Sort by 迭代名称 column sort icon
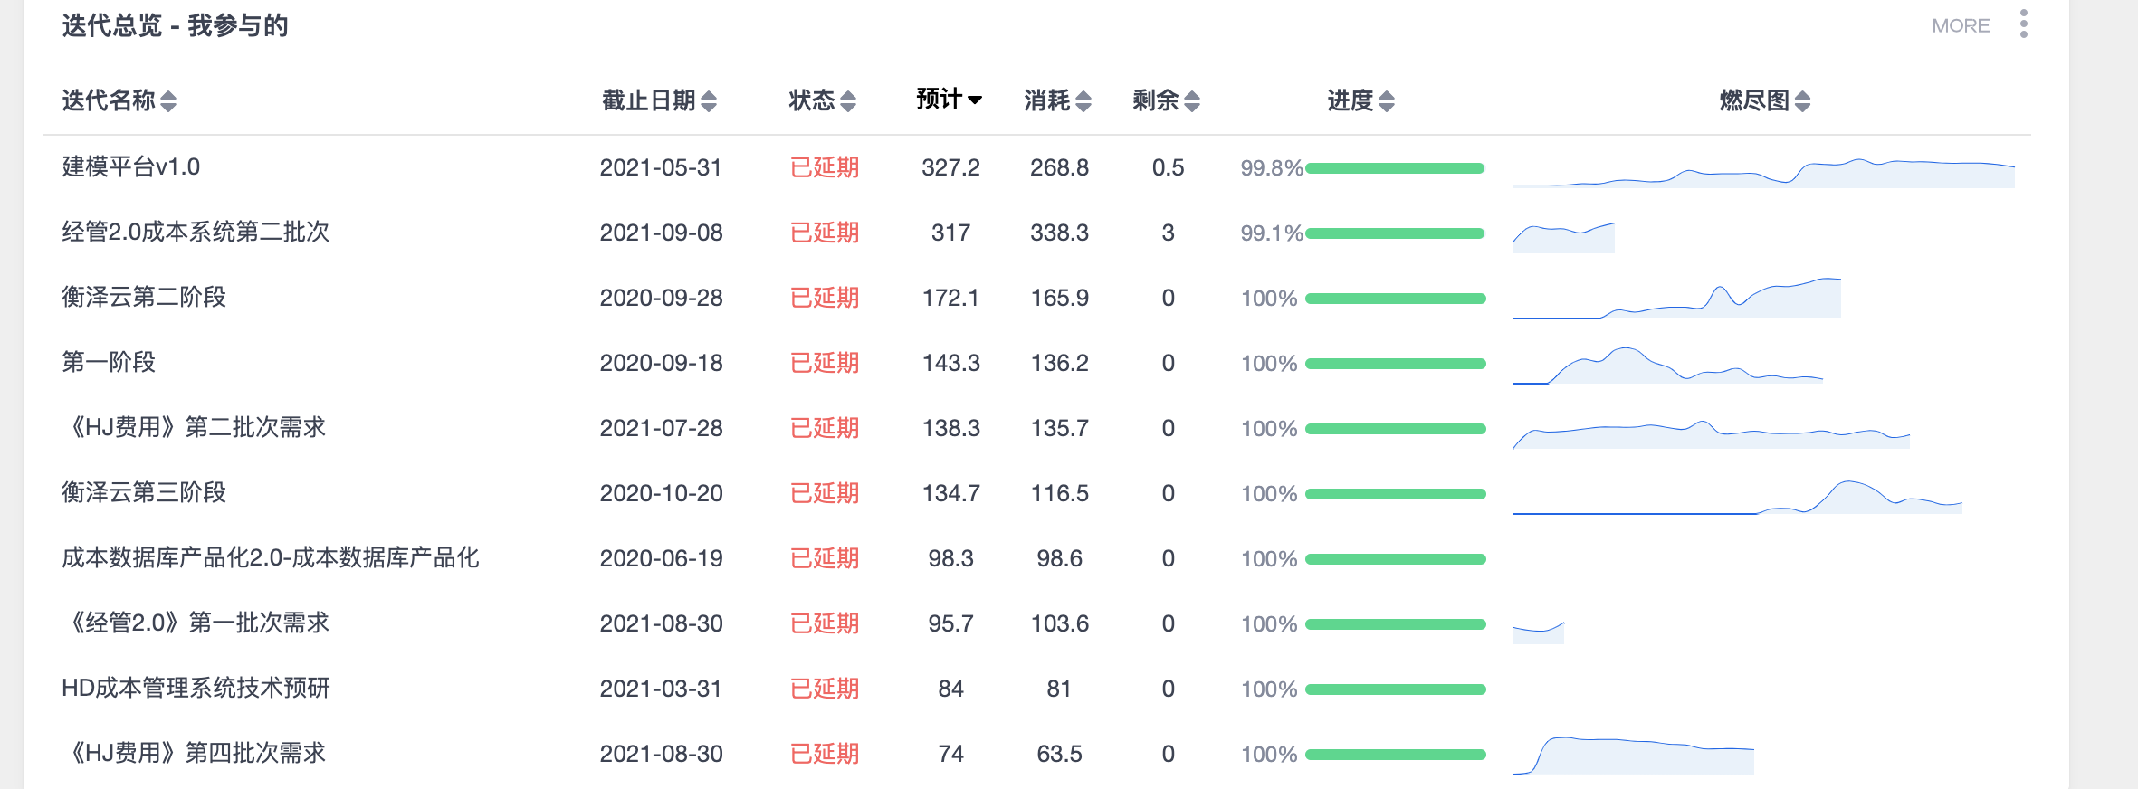The width and height of the screenshot is (2138, 789). [x=168, y=101]
